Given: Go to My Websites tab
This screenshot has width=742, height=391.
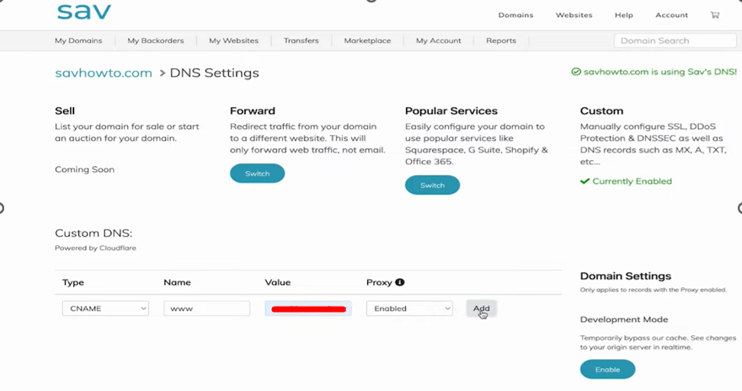Looking at the screenshot, I should click(x=234, y=40).
